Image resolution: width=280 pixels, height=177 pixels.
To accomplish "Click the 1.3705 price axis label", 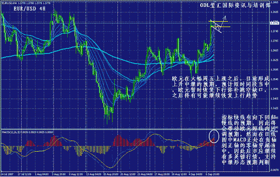I will (x=274, y=41).
